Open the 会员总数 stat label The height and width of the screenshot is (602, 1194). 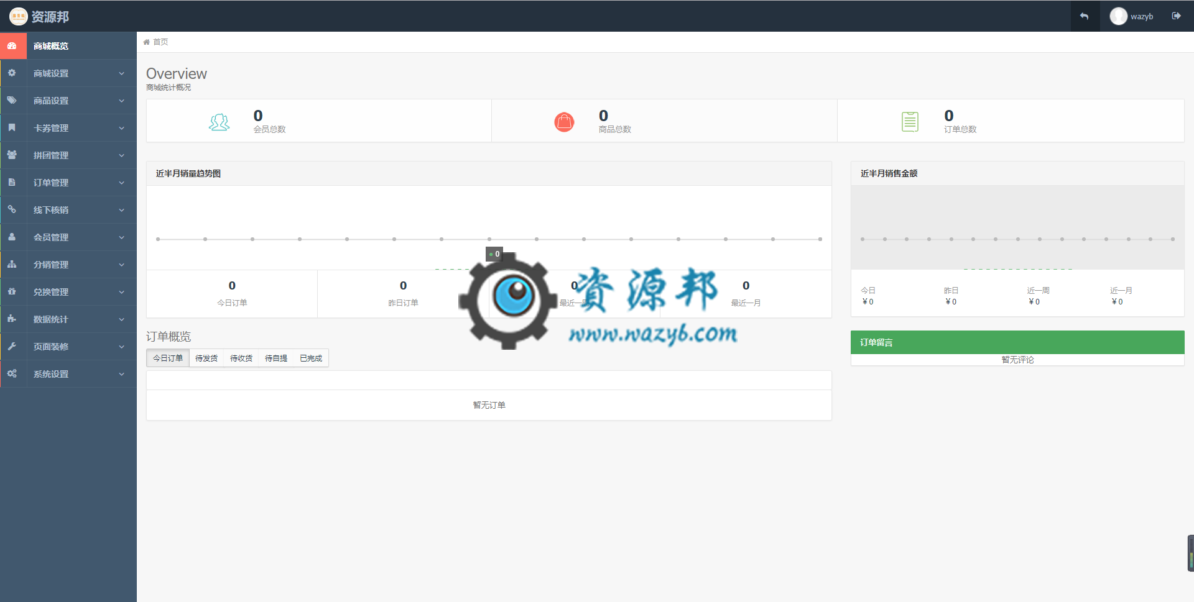point(269,129)
